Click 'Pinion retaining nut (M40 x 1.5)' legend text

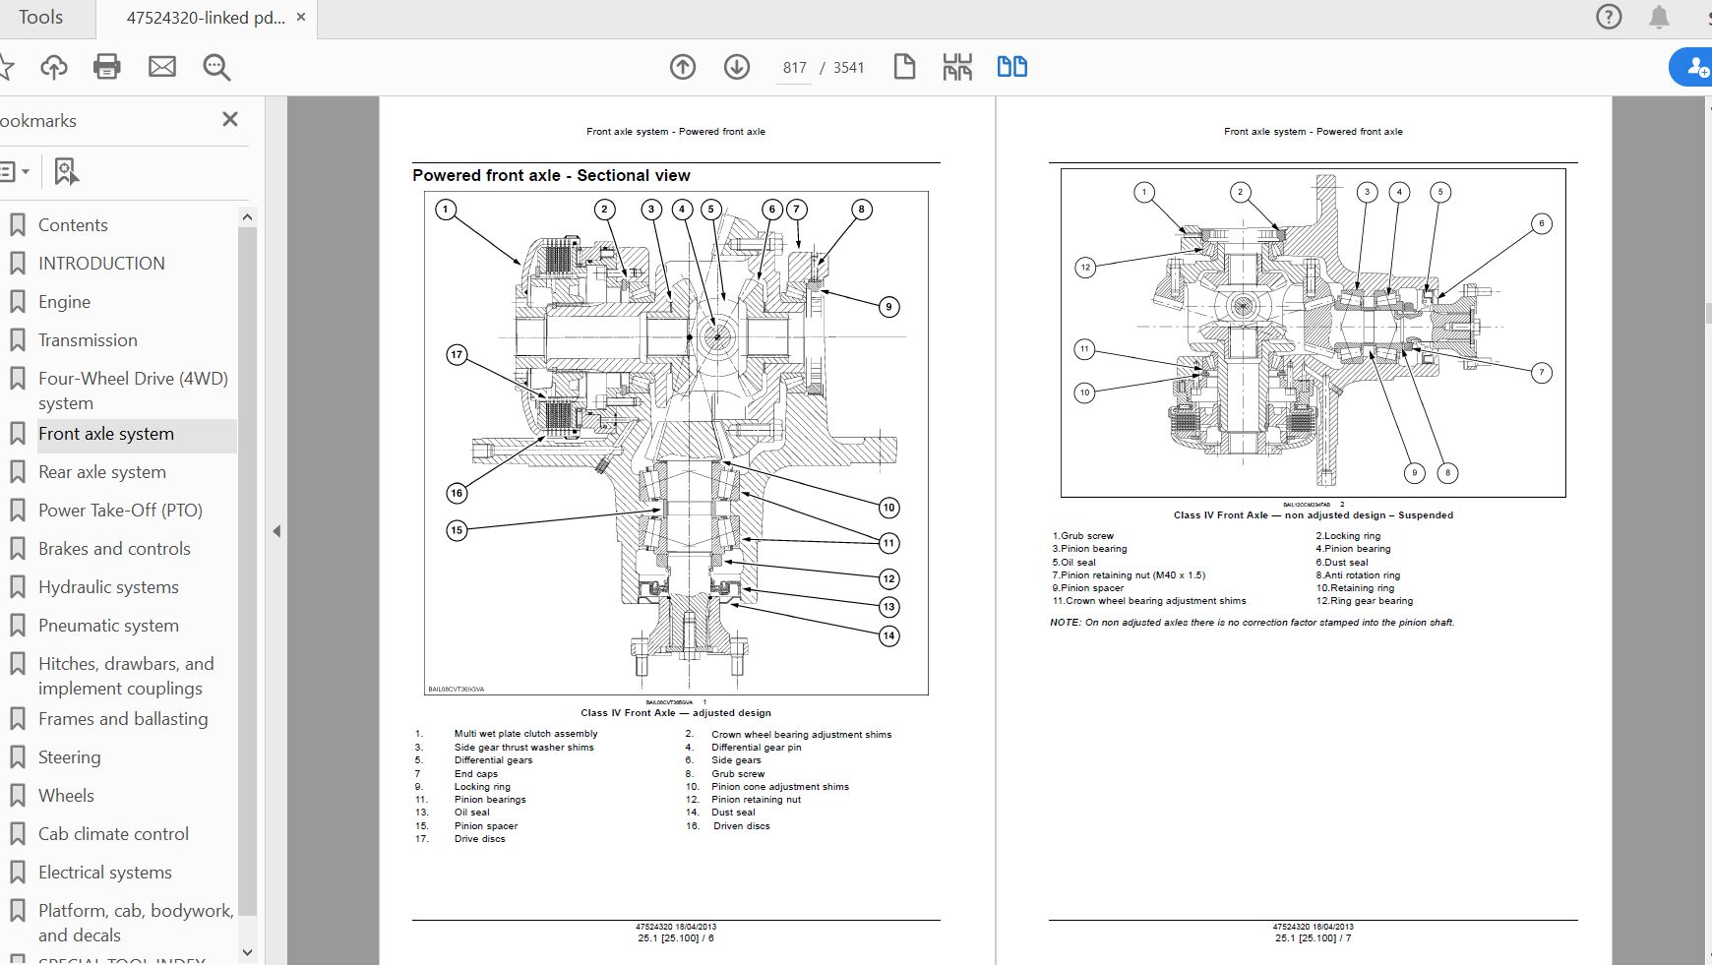coord(1129,575)
